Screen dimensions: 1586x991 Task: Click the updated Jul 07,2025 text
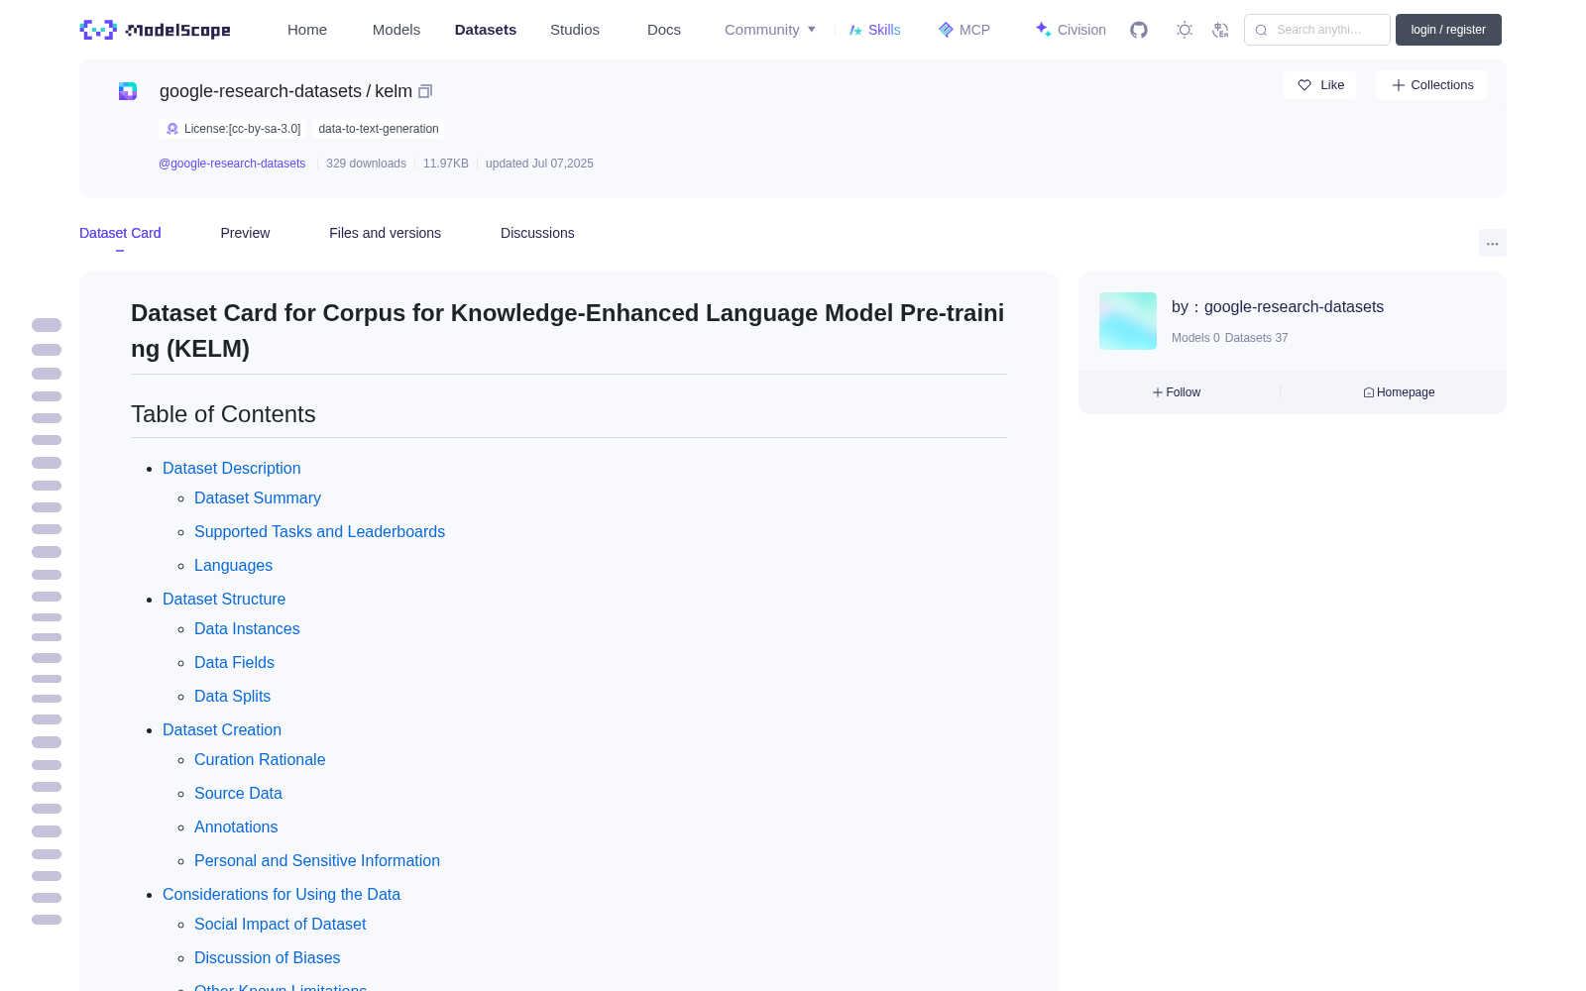pyautogui.click(x=539, y=164)
